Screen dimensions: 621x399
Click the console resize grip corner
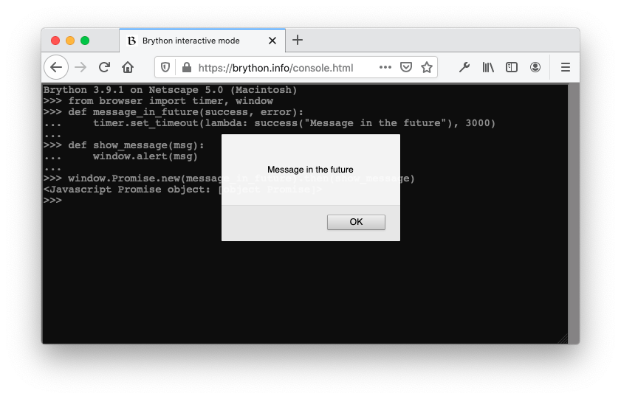pyautogui.click(x=563, y=339)
